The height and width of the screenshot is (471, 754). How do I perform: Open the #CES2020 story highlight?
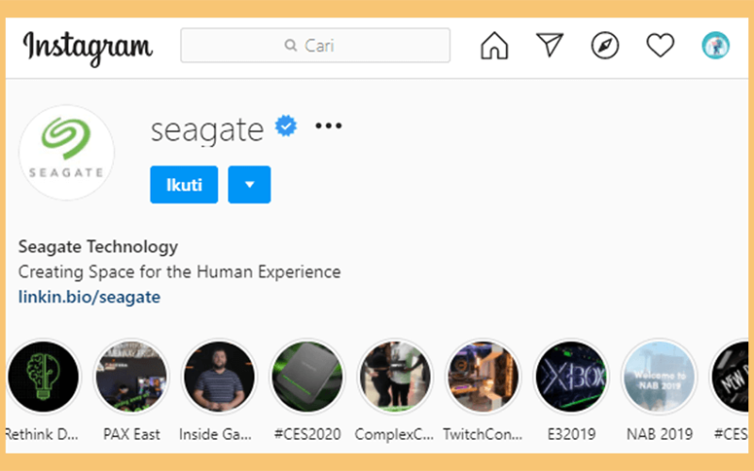tap(307, 376)
